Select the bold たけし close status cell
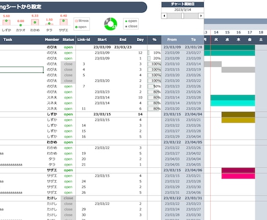Screen dimensions: 267x220 coord(68,198)
